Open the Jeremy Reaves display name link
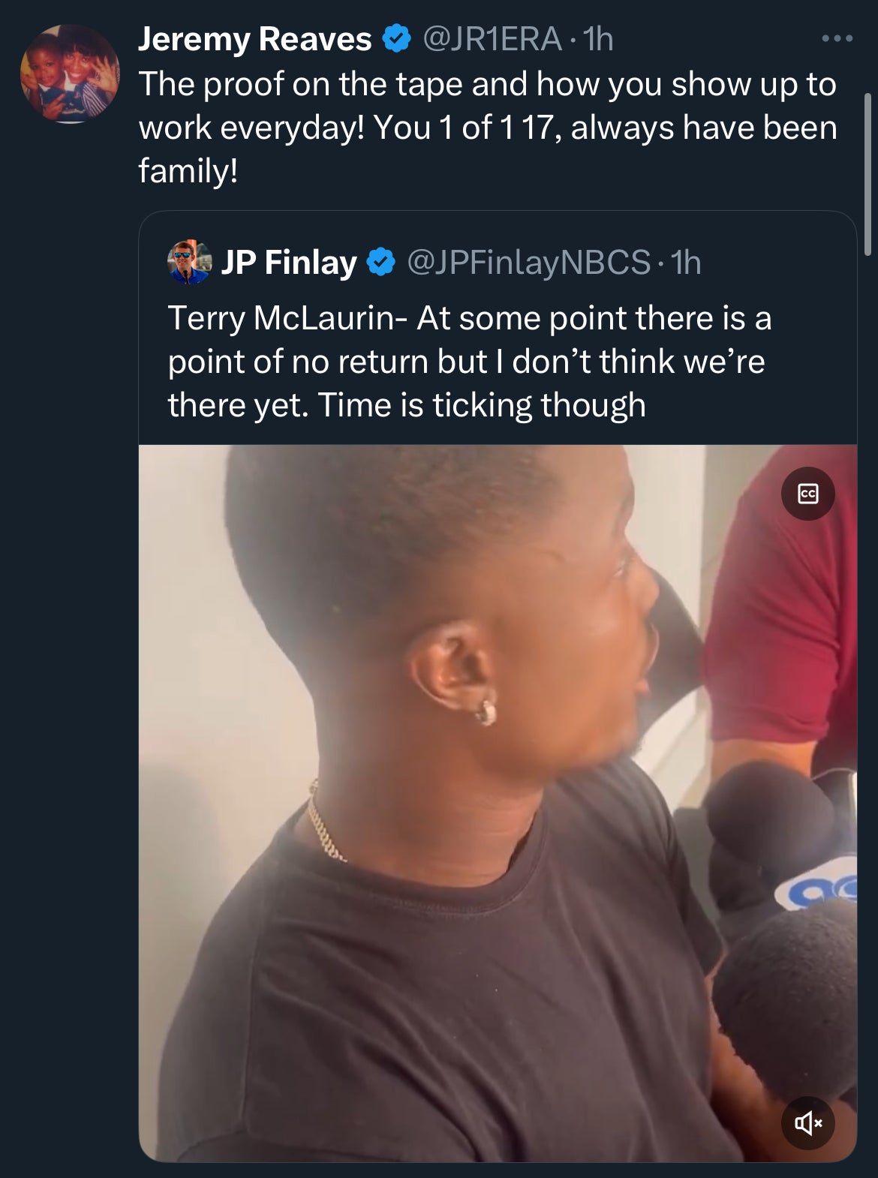 [254, 39]
